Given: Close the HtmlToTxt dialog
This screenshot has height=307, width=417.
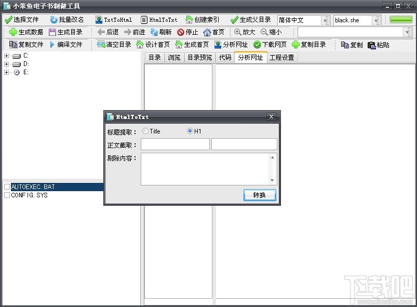Looking at the screenshot, I should (x=271, y=117).
